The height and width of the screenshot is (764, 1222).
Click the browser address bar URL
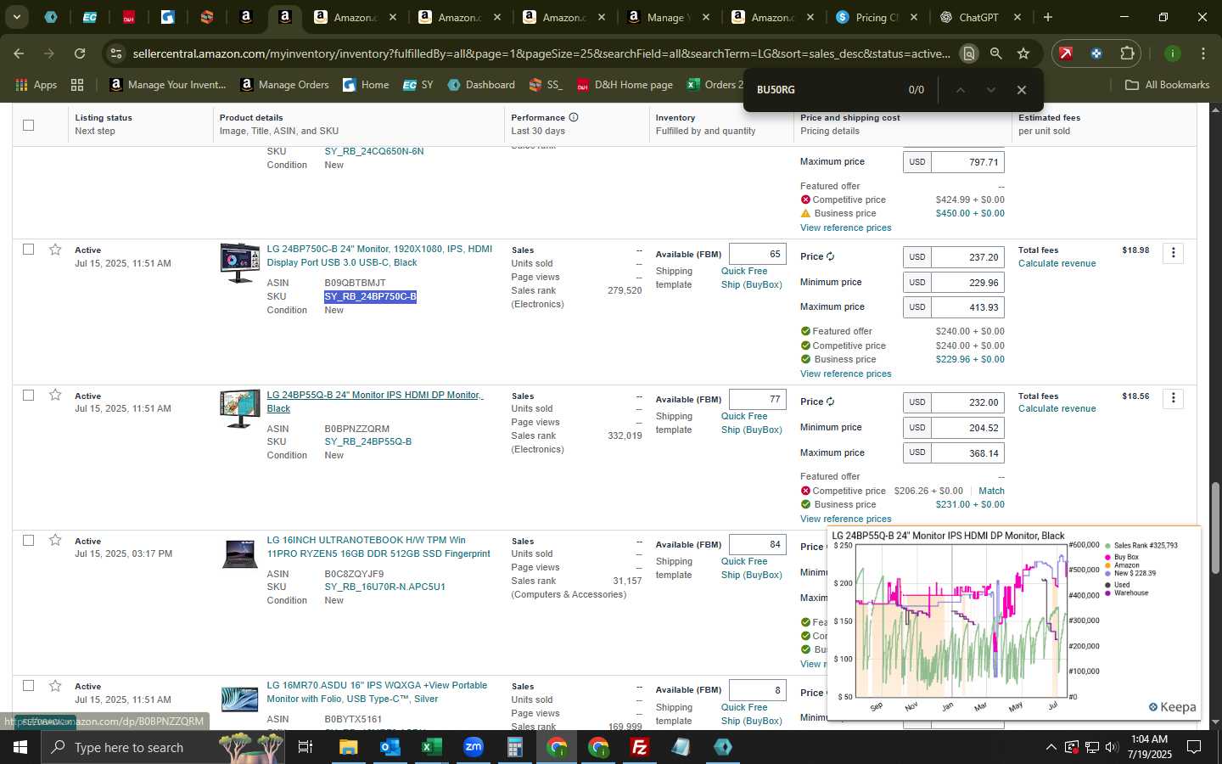coord(541,53)
